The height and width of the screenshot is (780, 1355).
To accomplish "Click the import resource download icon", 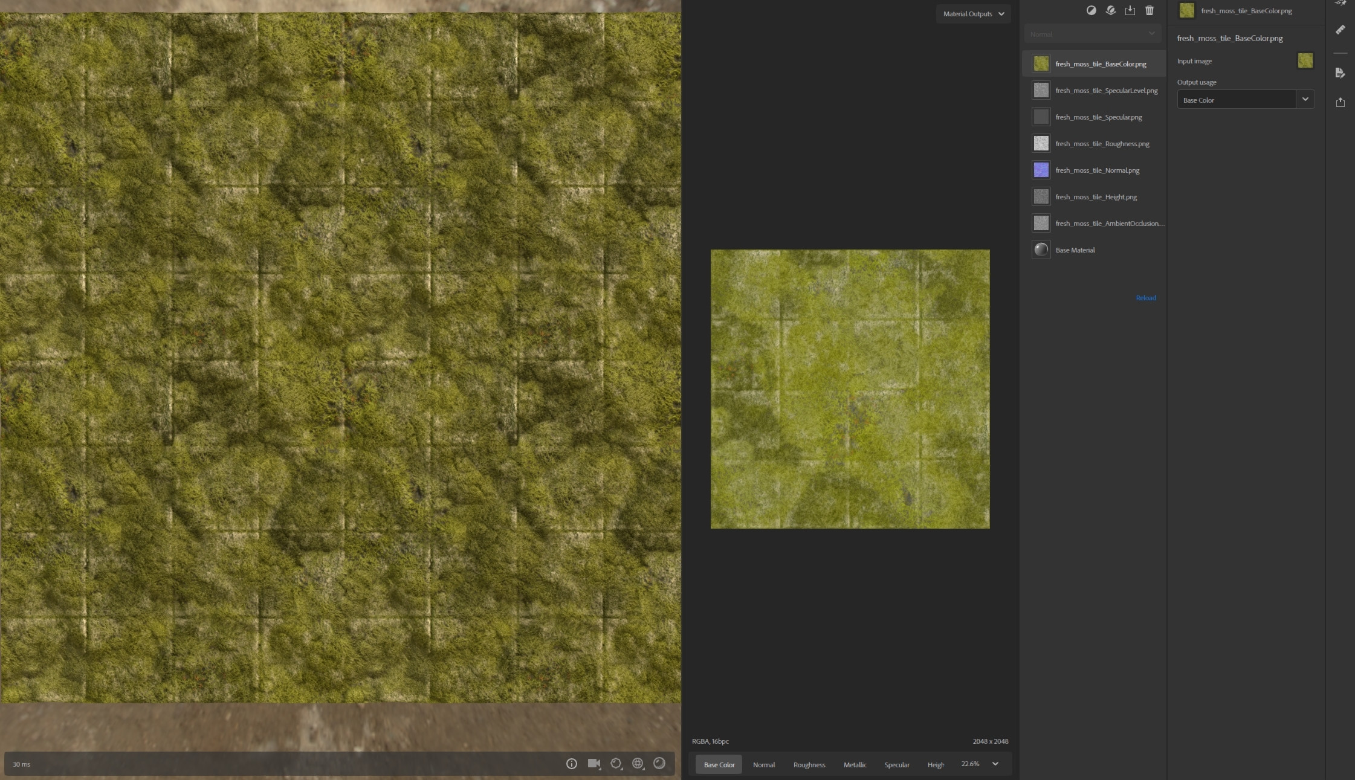I will [x=1130, y=10].
